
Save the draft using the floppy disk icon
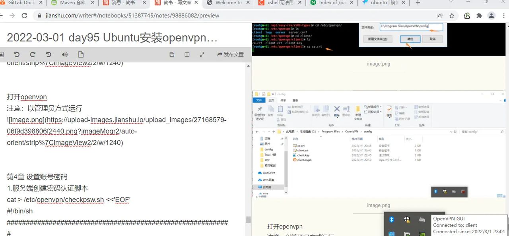tap(171, 54)
